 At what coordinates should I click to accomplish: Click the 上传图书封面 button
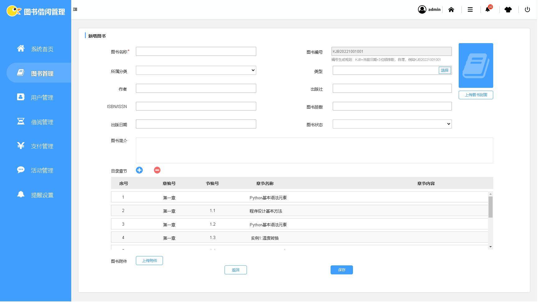click(x=476, y=95)
